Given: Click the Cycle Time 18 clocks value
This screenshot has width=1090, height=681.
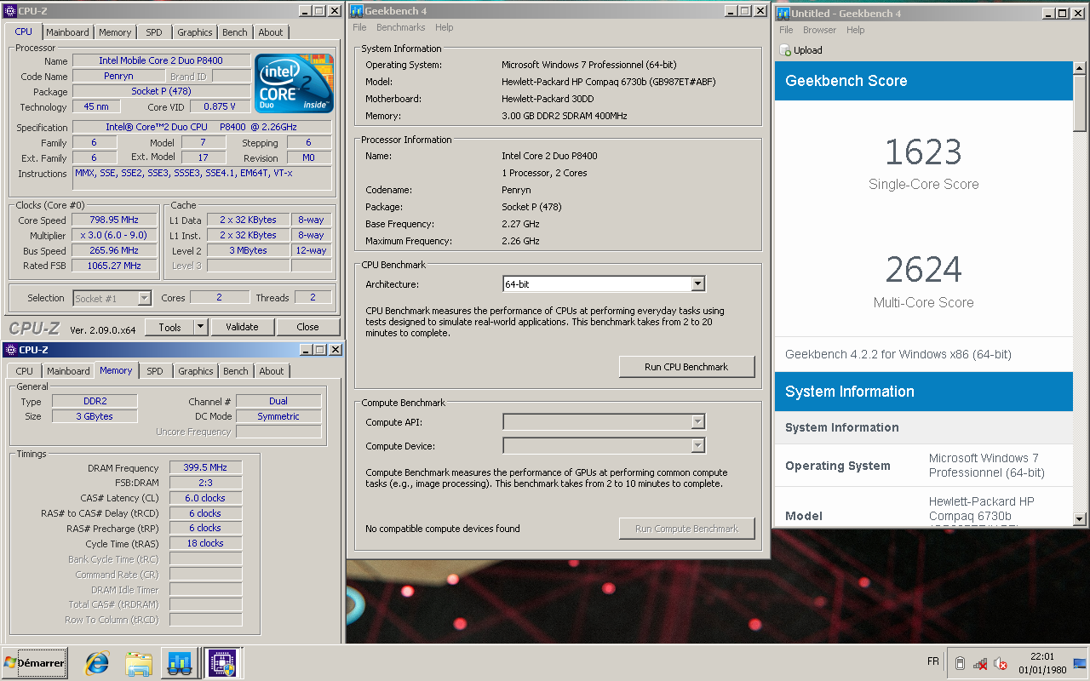Looking at the screenshot, I should click(205, 543).
